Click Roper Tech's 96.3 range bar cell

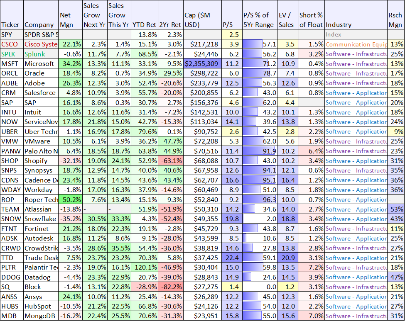coord(260,199)
